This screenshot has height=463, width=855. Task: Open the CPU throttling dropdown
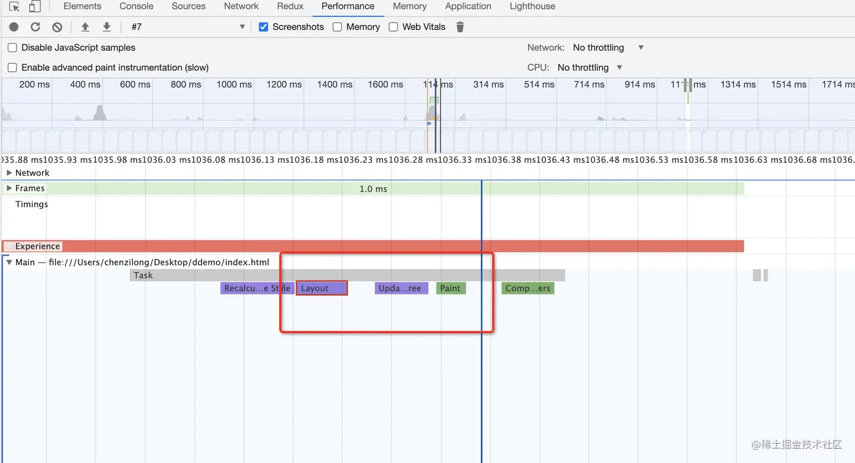[590, 67]
